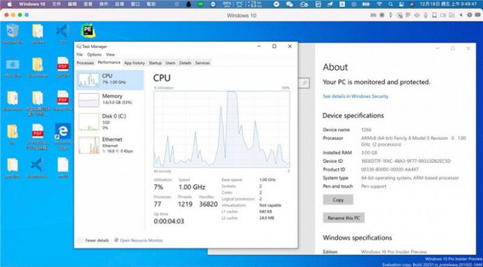The width and height of the screenshot is (483, 267).
Task: Open the 設備 menu in the macOS menu bar
Action: [119, 4]
